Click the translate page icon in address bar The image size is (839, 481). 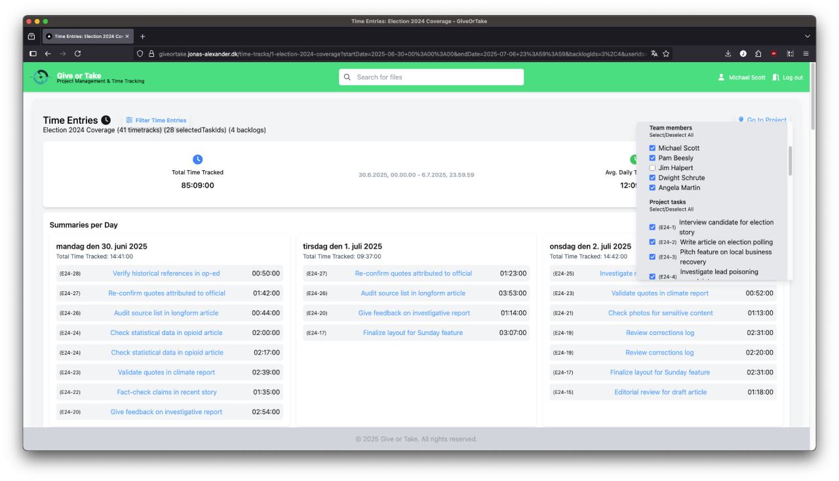(x=654, y=54)
